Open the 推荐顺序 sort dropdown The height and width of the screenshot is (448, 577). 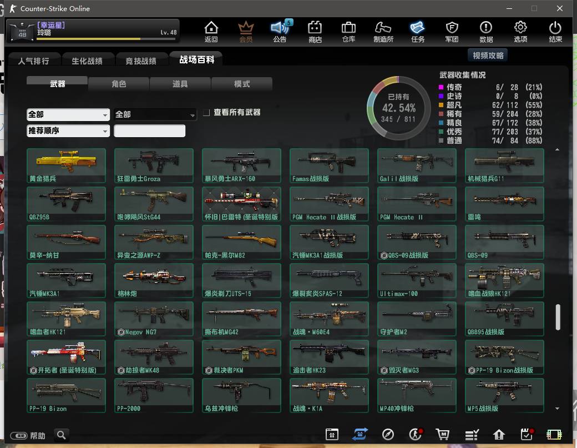click(x=68, y=130)
